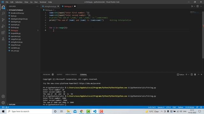The image size is (204, 114).
Task: Open Explorer Views and More Actions ellipsis
Action: [x=37, y=6]
